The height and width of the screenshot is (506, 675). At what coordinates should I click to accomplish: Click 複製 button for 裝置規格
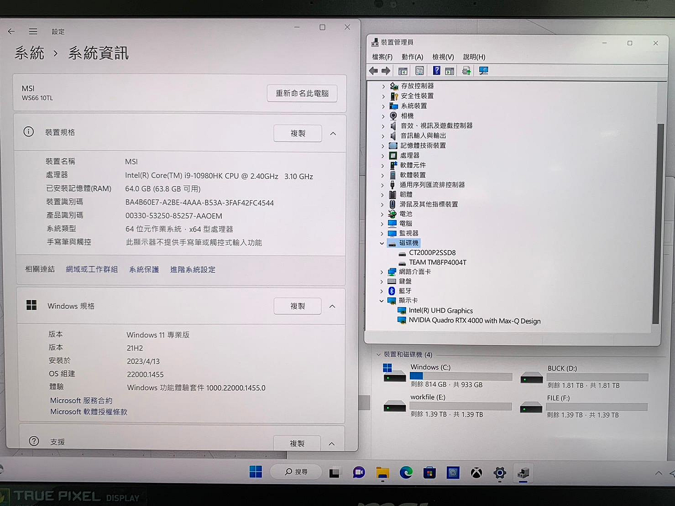[298, 133]
